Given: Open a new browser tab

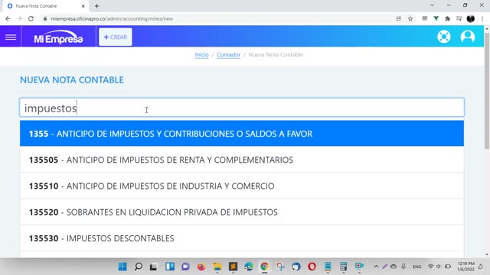Looking at the screenshot, I should click(96, 6).
